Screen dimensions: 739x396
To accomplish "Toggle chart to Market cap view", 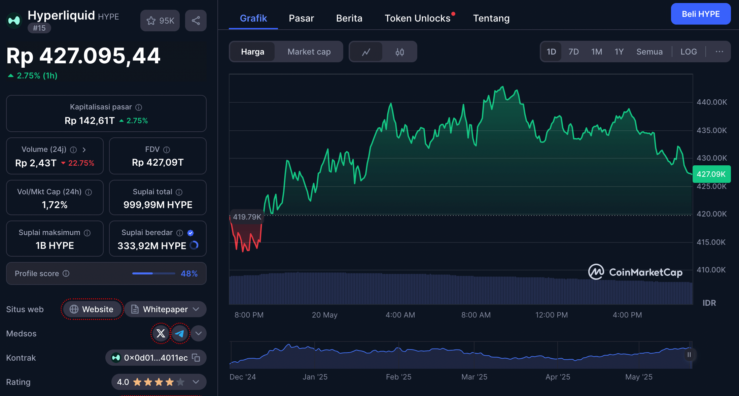I will pyautogui.click(x=309, y=52).
